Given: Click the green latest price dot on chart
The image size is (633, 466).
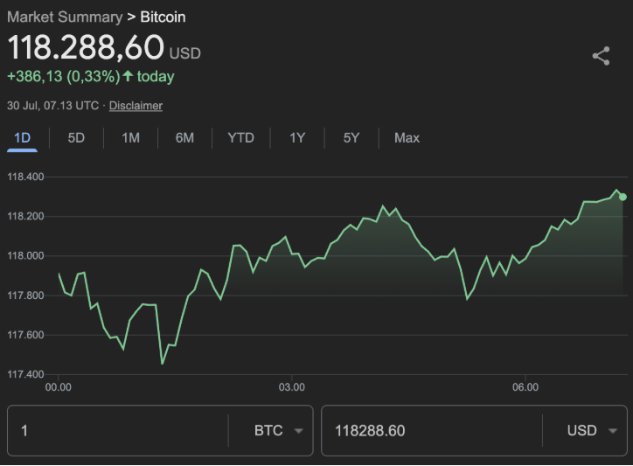Looking at the screenshot, I should point(623,197).
